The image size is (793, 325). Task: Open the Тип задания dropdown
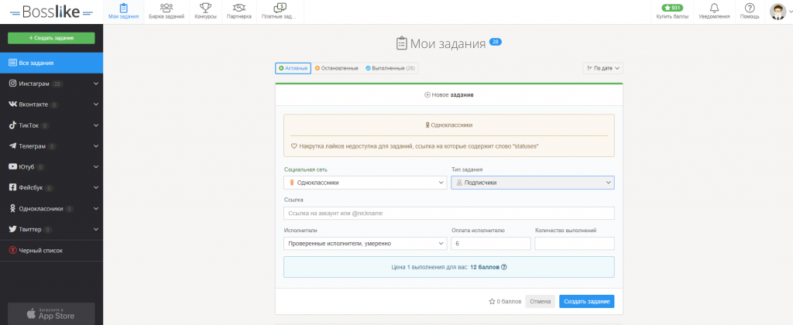tap(532, 183)
